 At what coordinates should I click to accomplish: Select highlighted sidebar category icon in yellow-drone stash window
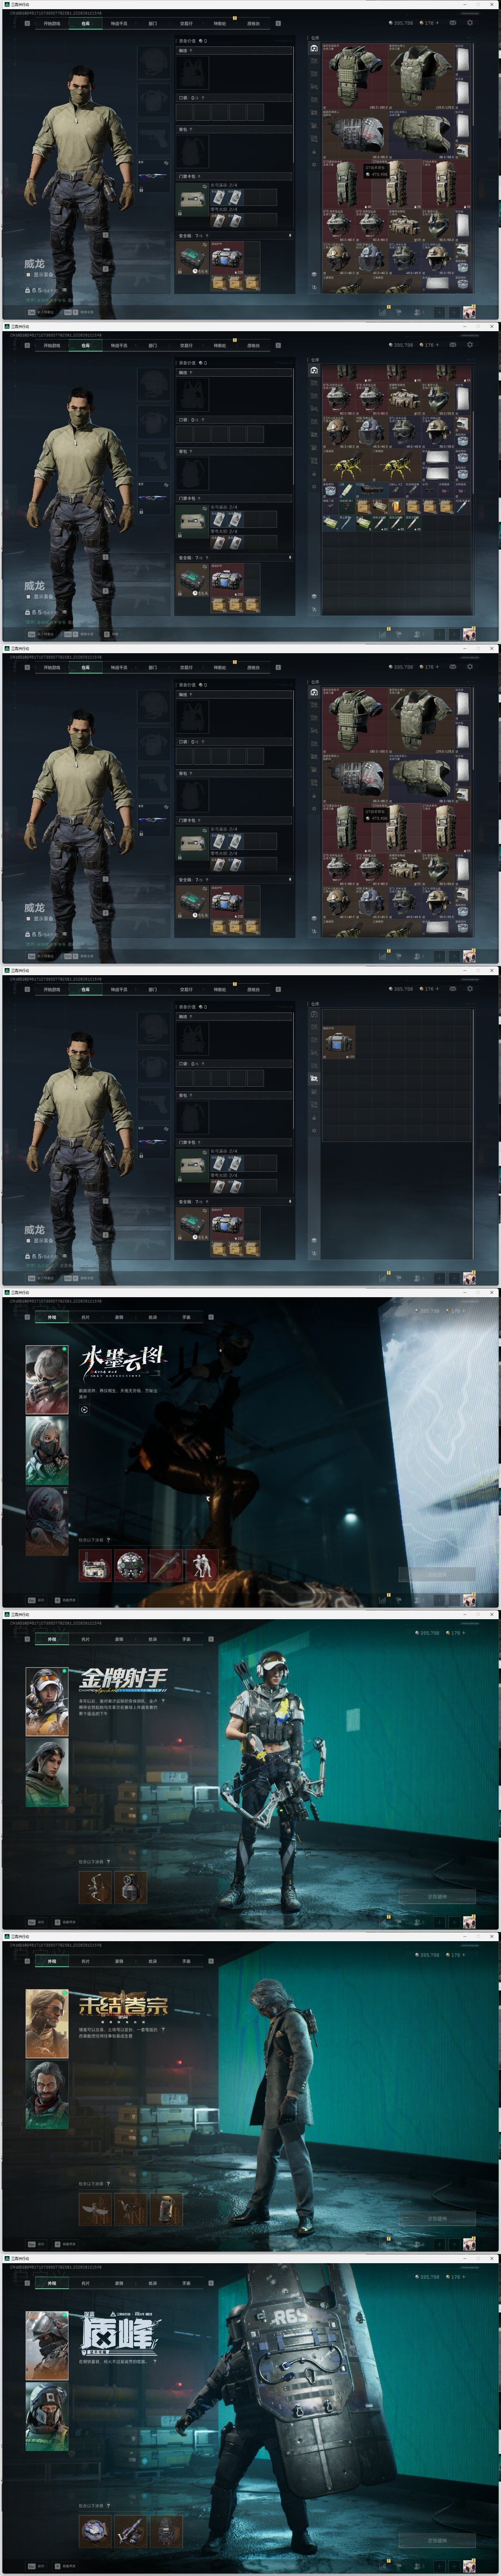tap(314, 370)
